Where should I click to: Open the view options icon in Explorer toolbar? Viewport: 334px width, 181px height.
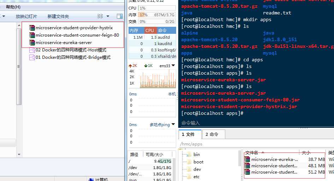[100, 16]
